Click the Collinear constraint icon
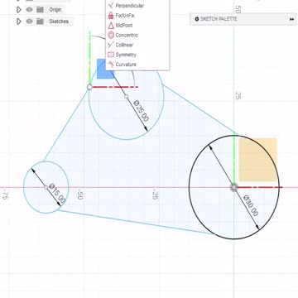Screen dimensions: 298x298 point(111,45)
